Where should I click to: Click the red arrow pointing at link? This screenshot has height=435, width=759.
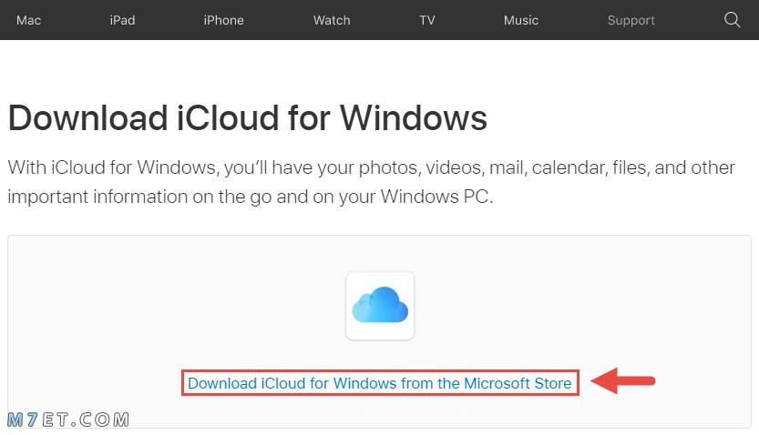click(623, 381)
